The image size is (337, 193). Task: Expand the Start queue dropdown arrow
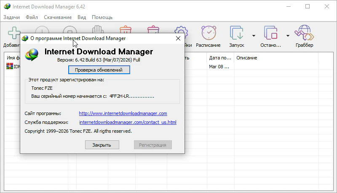(x=254, y=35)
